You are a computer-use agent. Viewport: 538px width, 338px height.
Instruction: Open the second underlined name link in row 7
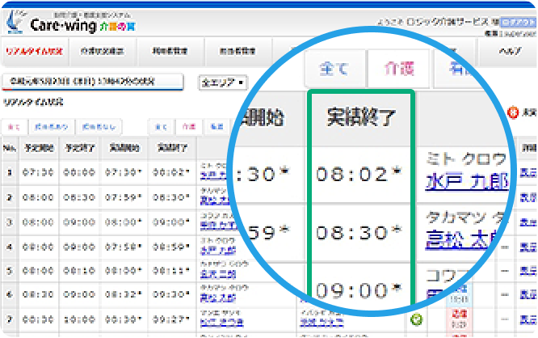coord(322,322)
